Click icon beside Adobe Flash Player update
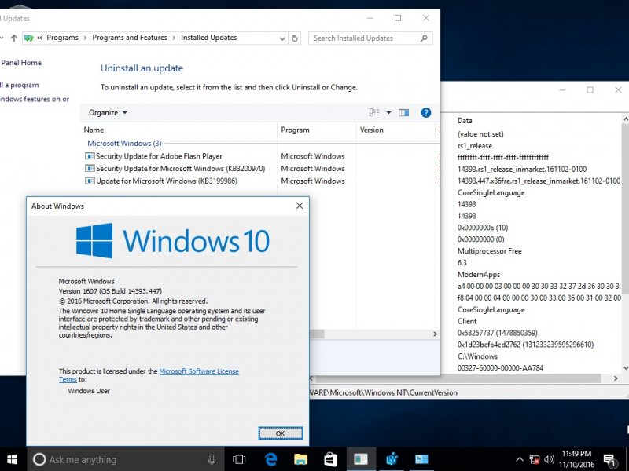 coord(90,156)
